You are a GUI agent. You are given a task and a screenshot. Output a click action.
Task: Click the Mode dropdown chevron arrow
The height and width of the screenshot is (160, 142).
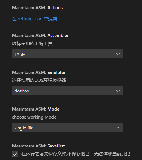pyautogui.click(x=118, y=127)
